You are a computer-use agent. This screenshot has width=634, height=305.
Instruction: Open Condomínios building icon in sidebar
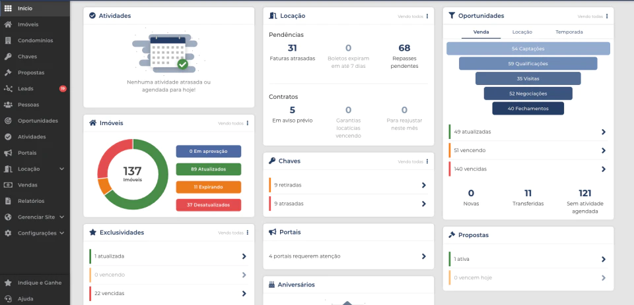click(x=8, y=40)
